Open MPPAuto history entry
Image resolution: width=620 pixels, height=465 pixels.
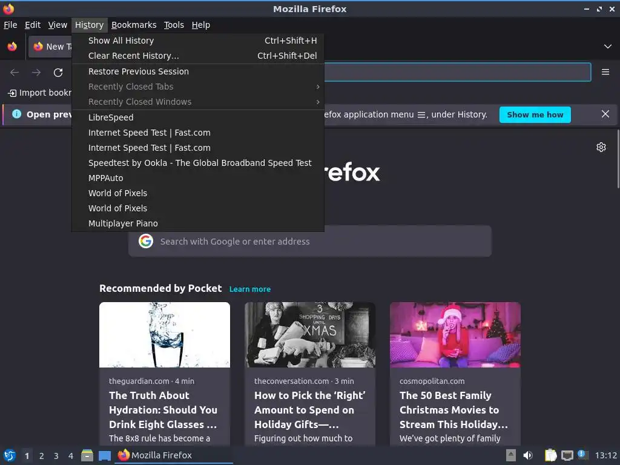point(198,178)
